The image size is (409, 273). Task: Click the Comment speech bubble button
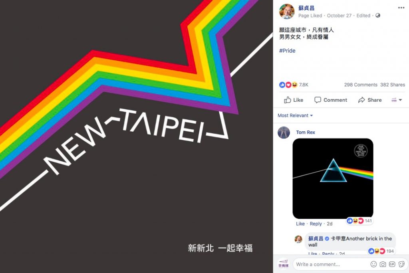(x=331, y=100)
